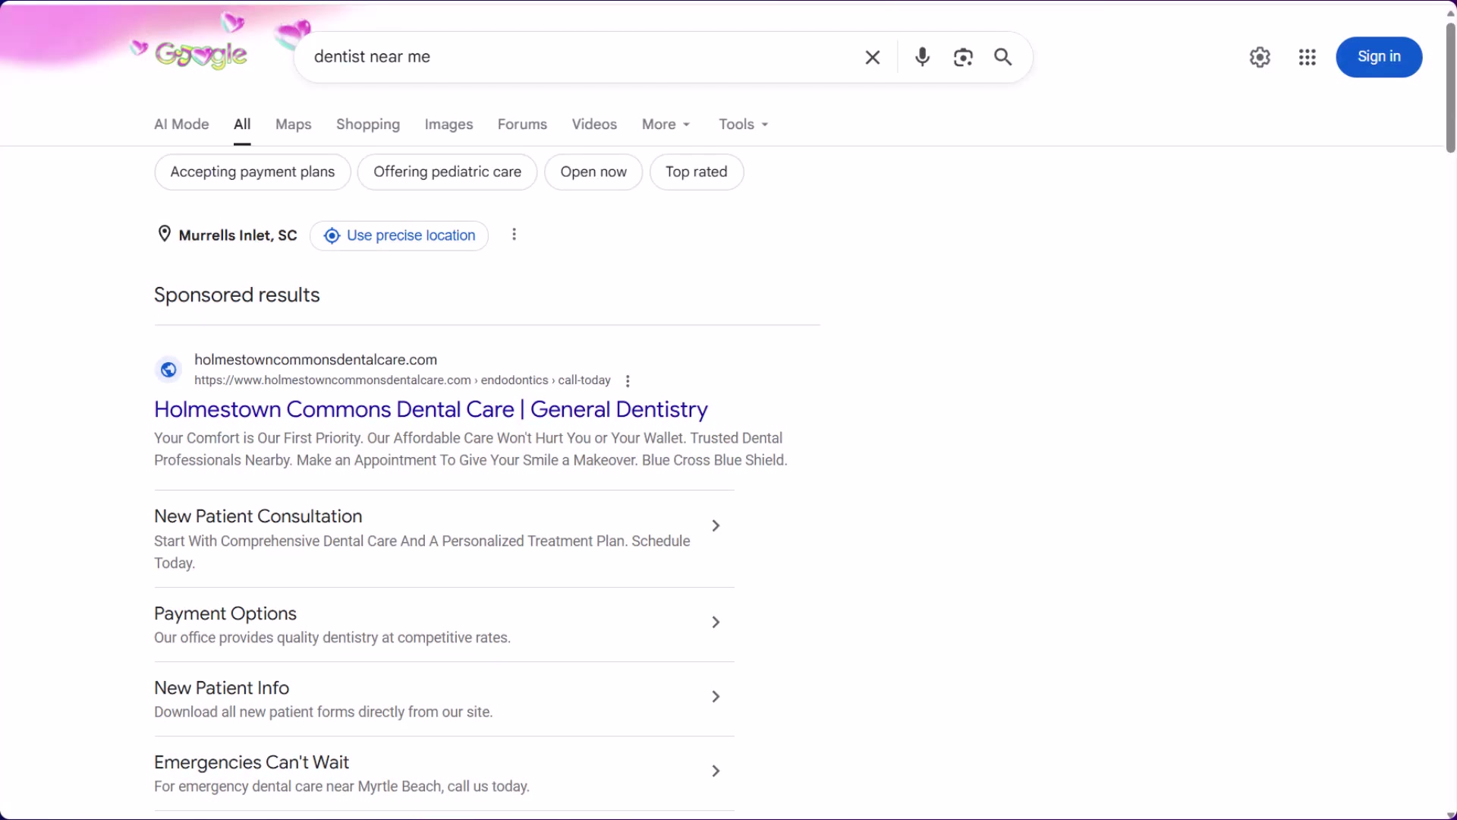Screen dimensions: 1457x820
Task: Open 'New Patient Consultation' sitelink
Action: point(258,517)
